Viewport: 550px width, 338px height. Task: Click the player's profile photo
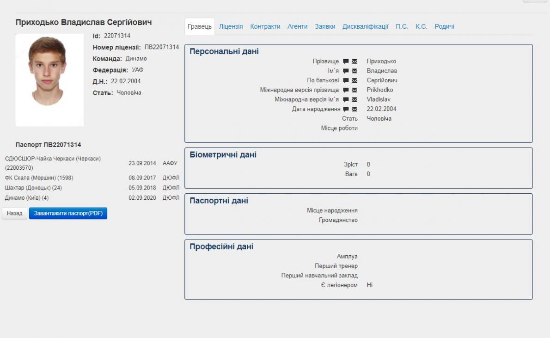click(49, 80)
